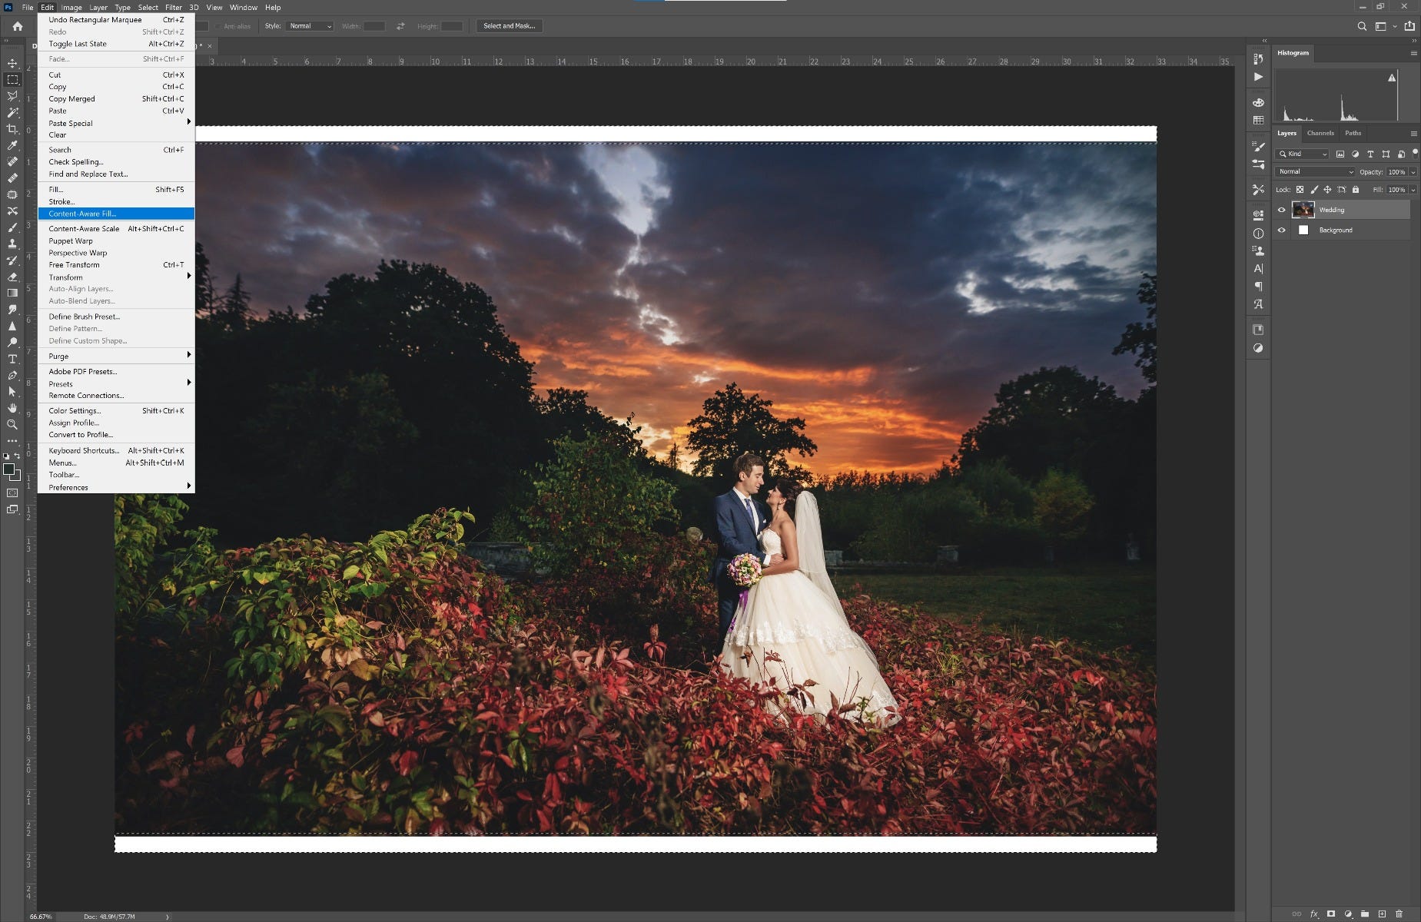This screenshot has width=1421, height=922.
Task: Open the Style dropdown set to Normal
Action: tap(310, 26)
